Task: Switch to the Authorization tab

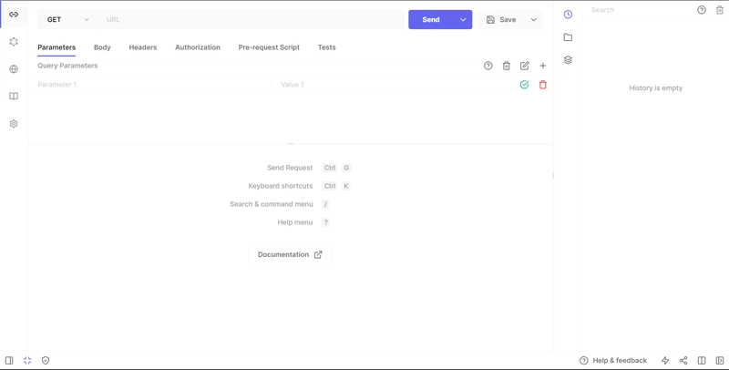Action: point(198,47)
